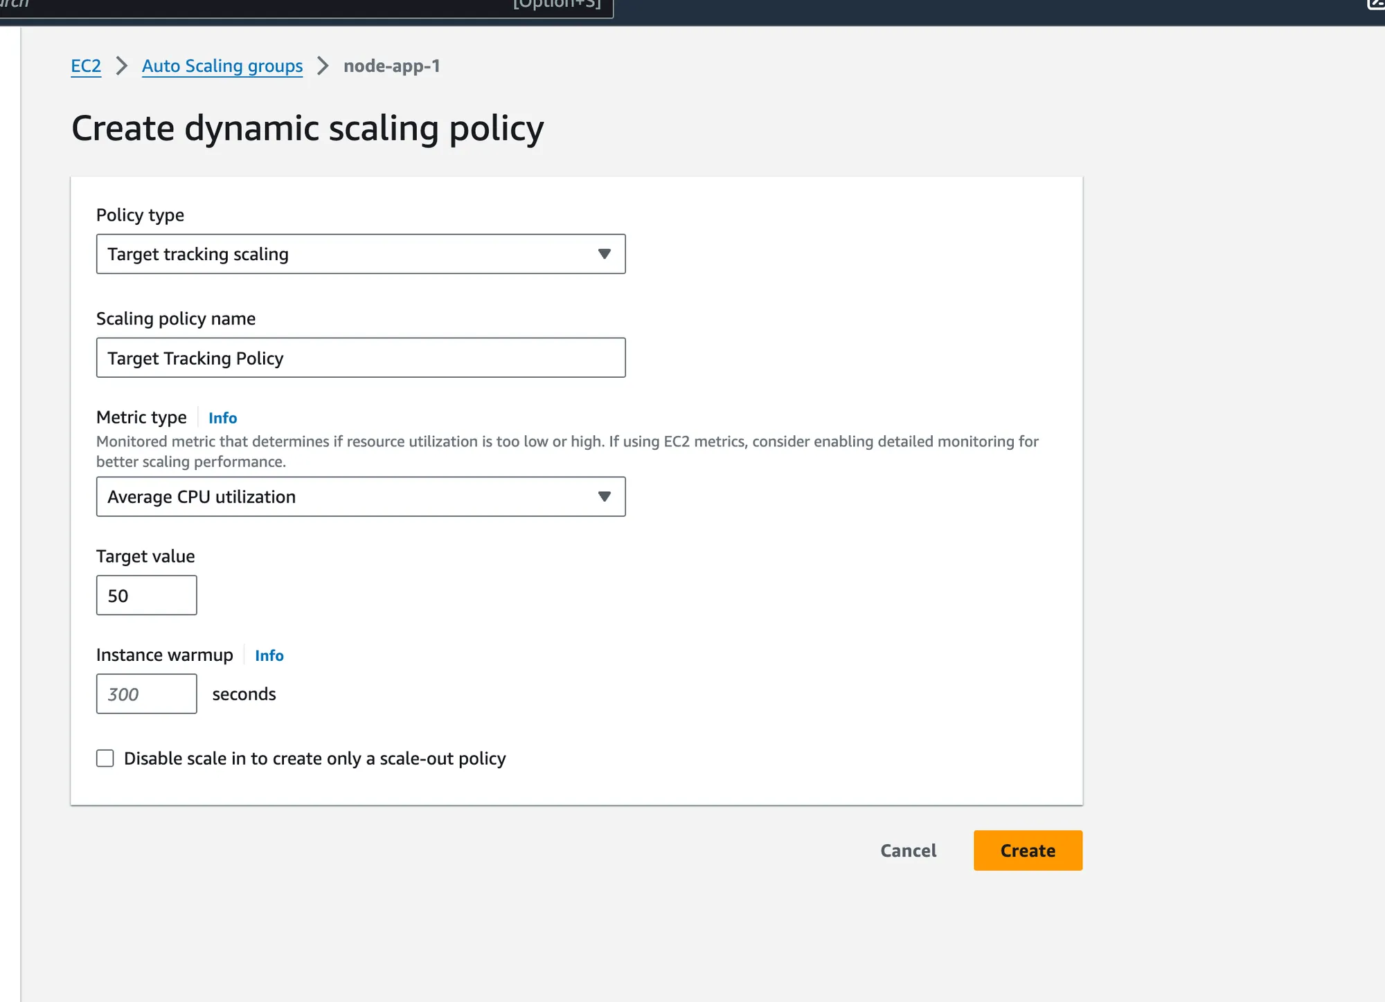Click the node-app-1 breadcrumb text
This screenshot has width=1385, height=1002.
(391, 66)
